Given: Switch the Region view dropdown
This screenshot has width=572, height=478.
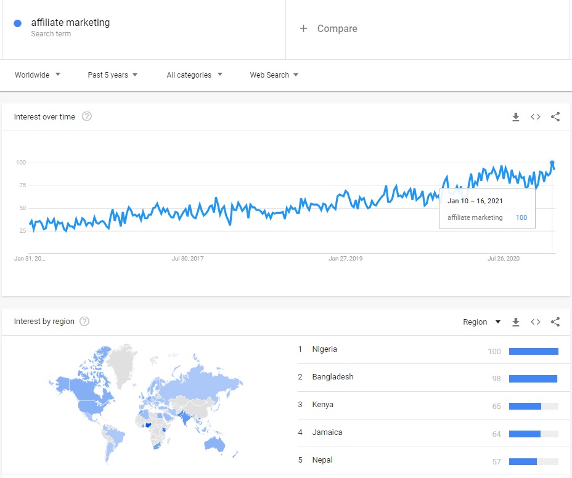Looking at the screenshot, I should [481, 322].
